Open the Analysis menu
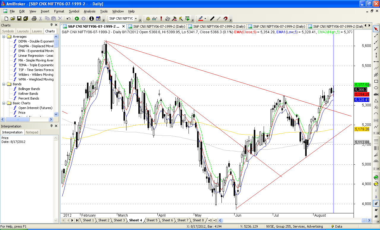The height and width of the screenshot is (230, 380). 90,11
